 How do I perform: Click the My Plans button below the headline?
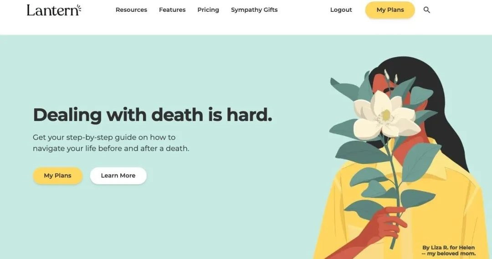pyautogui.click(x=58, y=176)
